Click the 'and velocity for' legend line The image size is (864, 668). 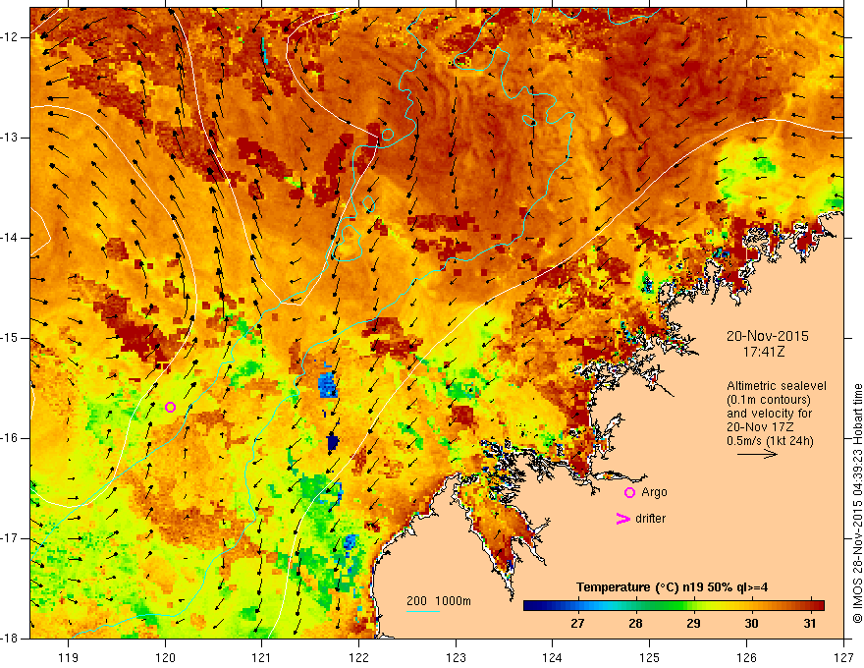coord(769,414)
